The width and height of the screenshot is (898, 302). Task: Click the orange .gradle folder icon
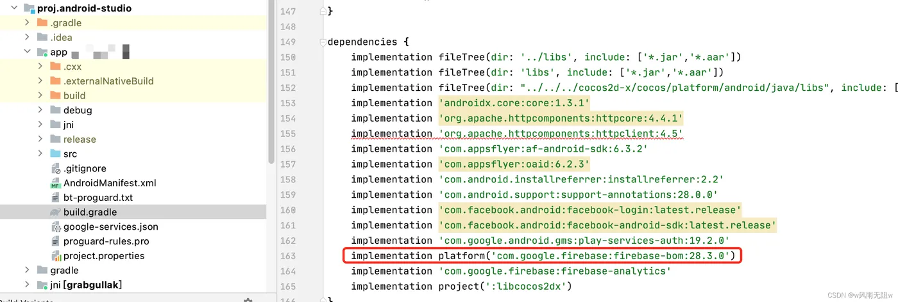(x=42, y=23)
